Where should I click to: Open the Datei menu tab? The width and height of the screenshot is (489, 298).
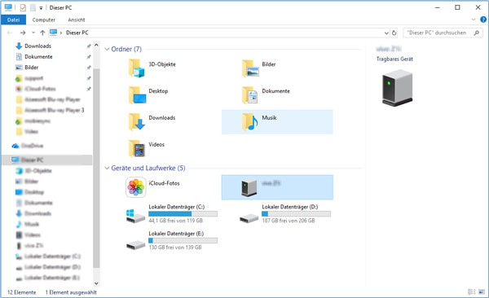click(13, 20)
